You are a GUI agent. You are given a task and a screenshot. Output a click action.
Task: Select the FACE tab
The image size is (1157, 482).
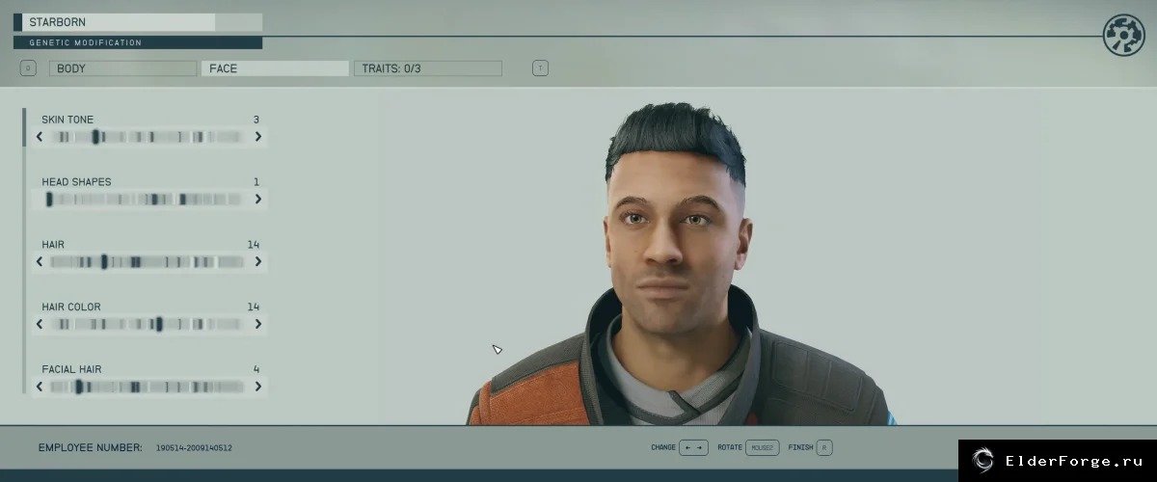pyautogui.click(x=275, y=68)
